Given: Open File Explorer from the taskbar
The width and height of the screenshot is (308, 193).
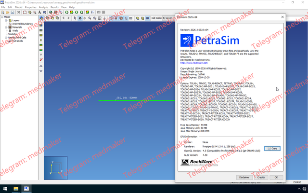Looking at the screenshot, I should coord(16,189).
